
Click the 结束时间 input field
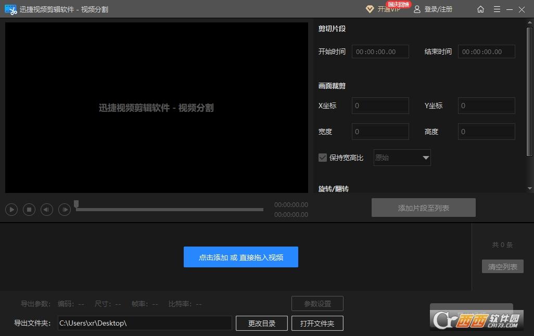click(486, 51)
